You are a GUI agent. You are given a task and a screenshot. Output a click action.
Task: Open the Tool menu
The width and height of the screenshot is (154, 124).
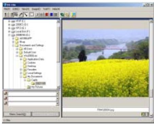pyautogui.click(x=46, y=9)
